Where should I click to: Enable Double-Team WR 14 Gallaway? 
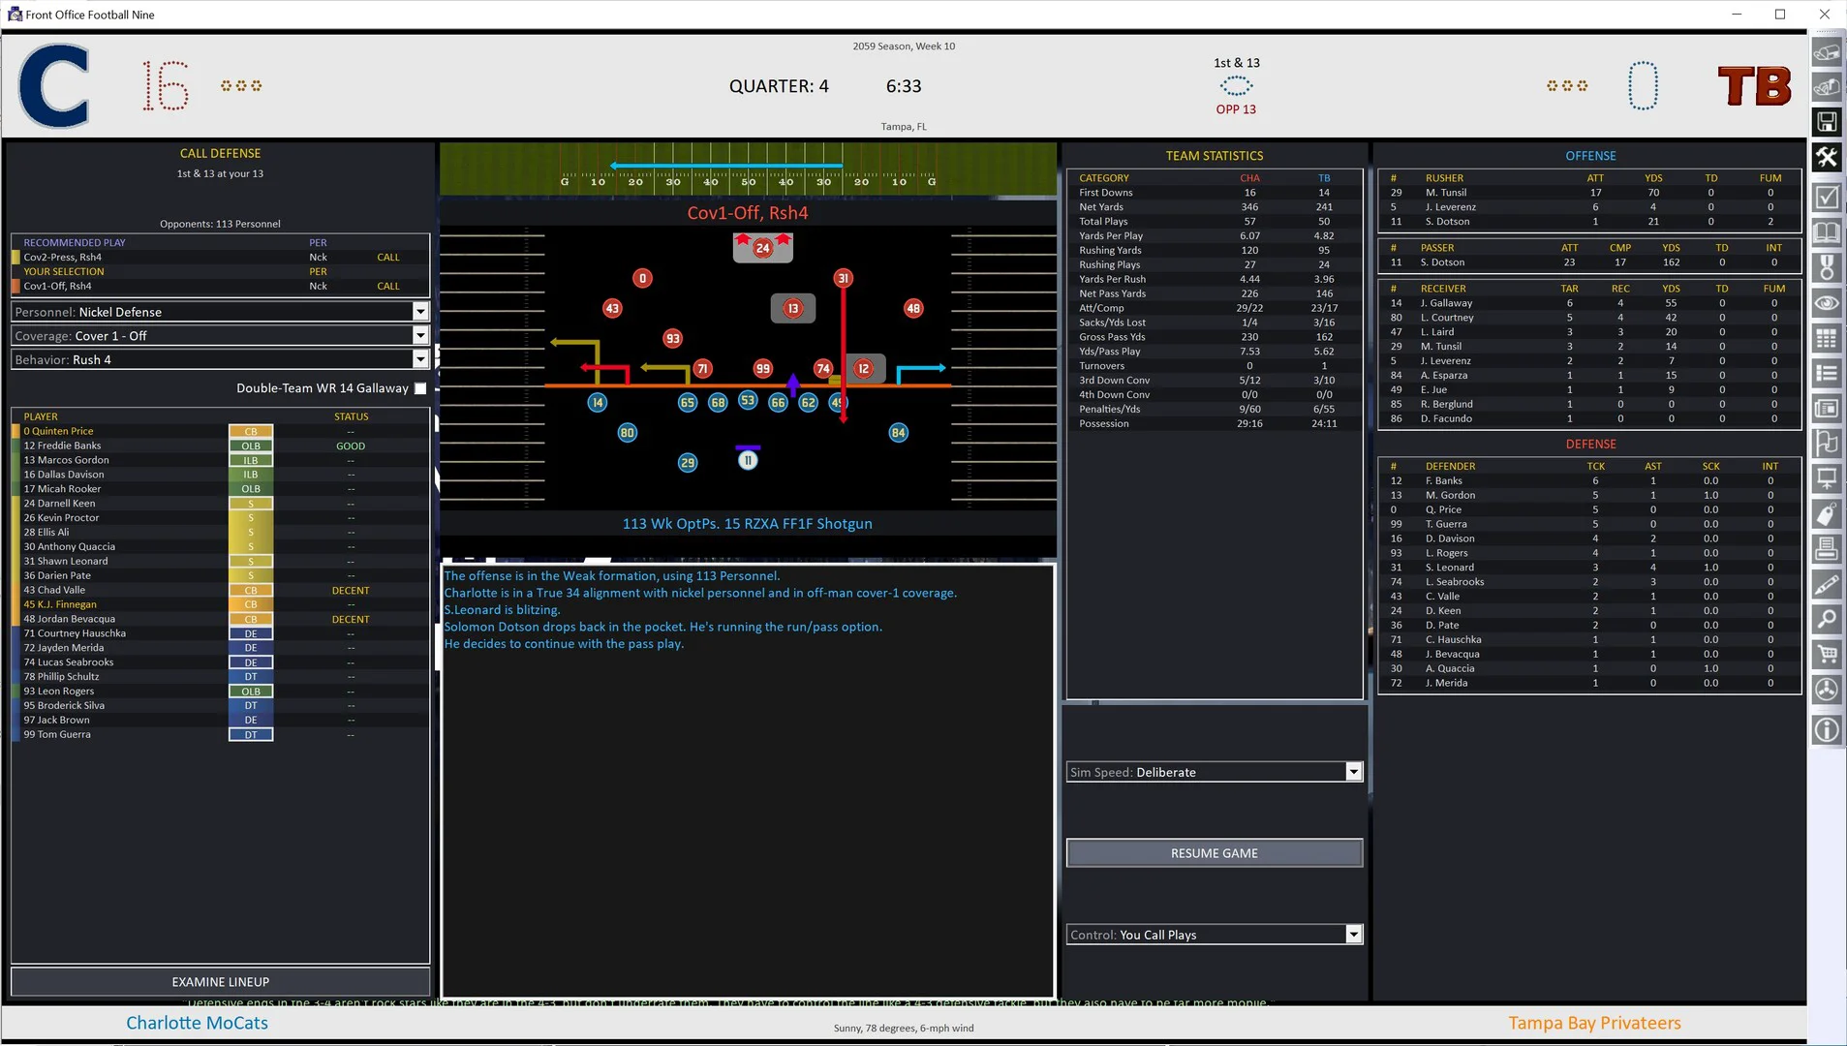(419, 387)
